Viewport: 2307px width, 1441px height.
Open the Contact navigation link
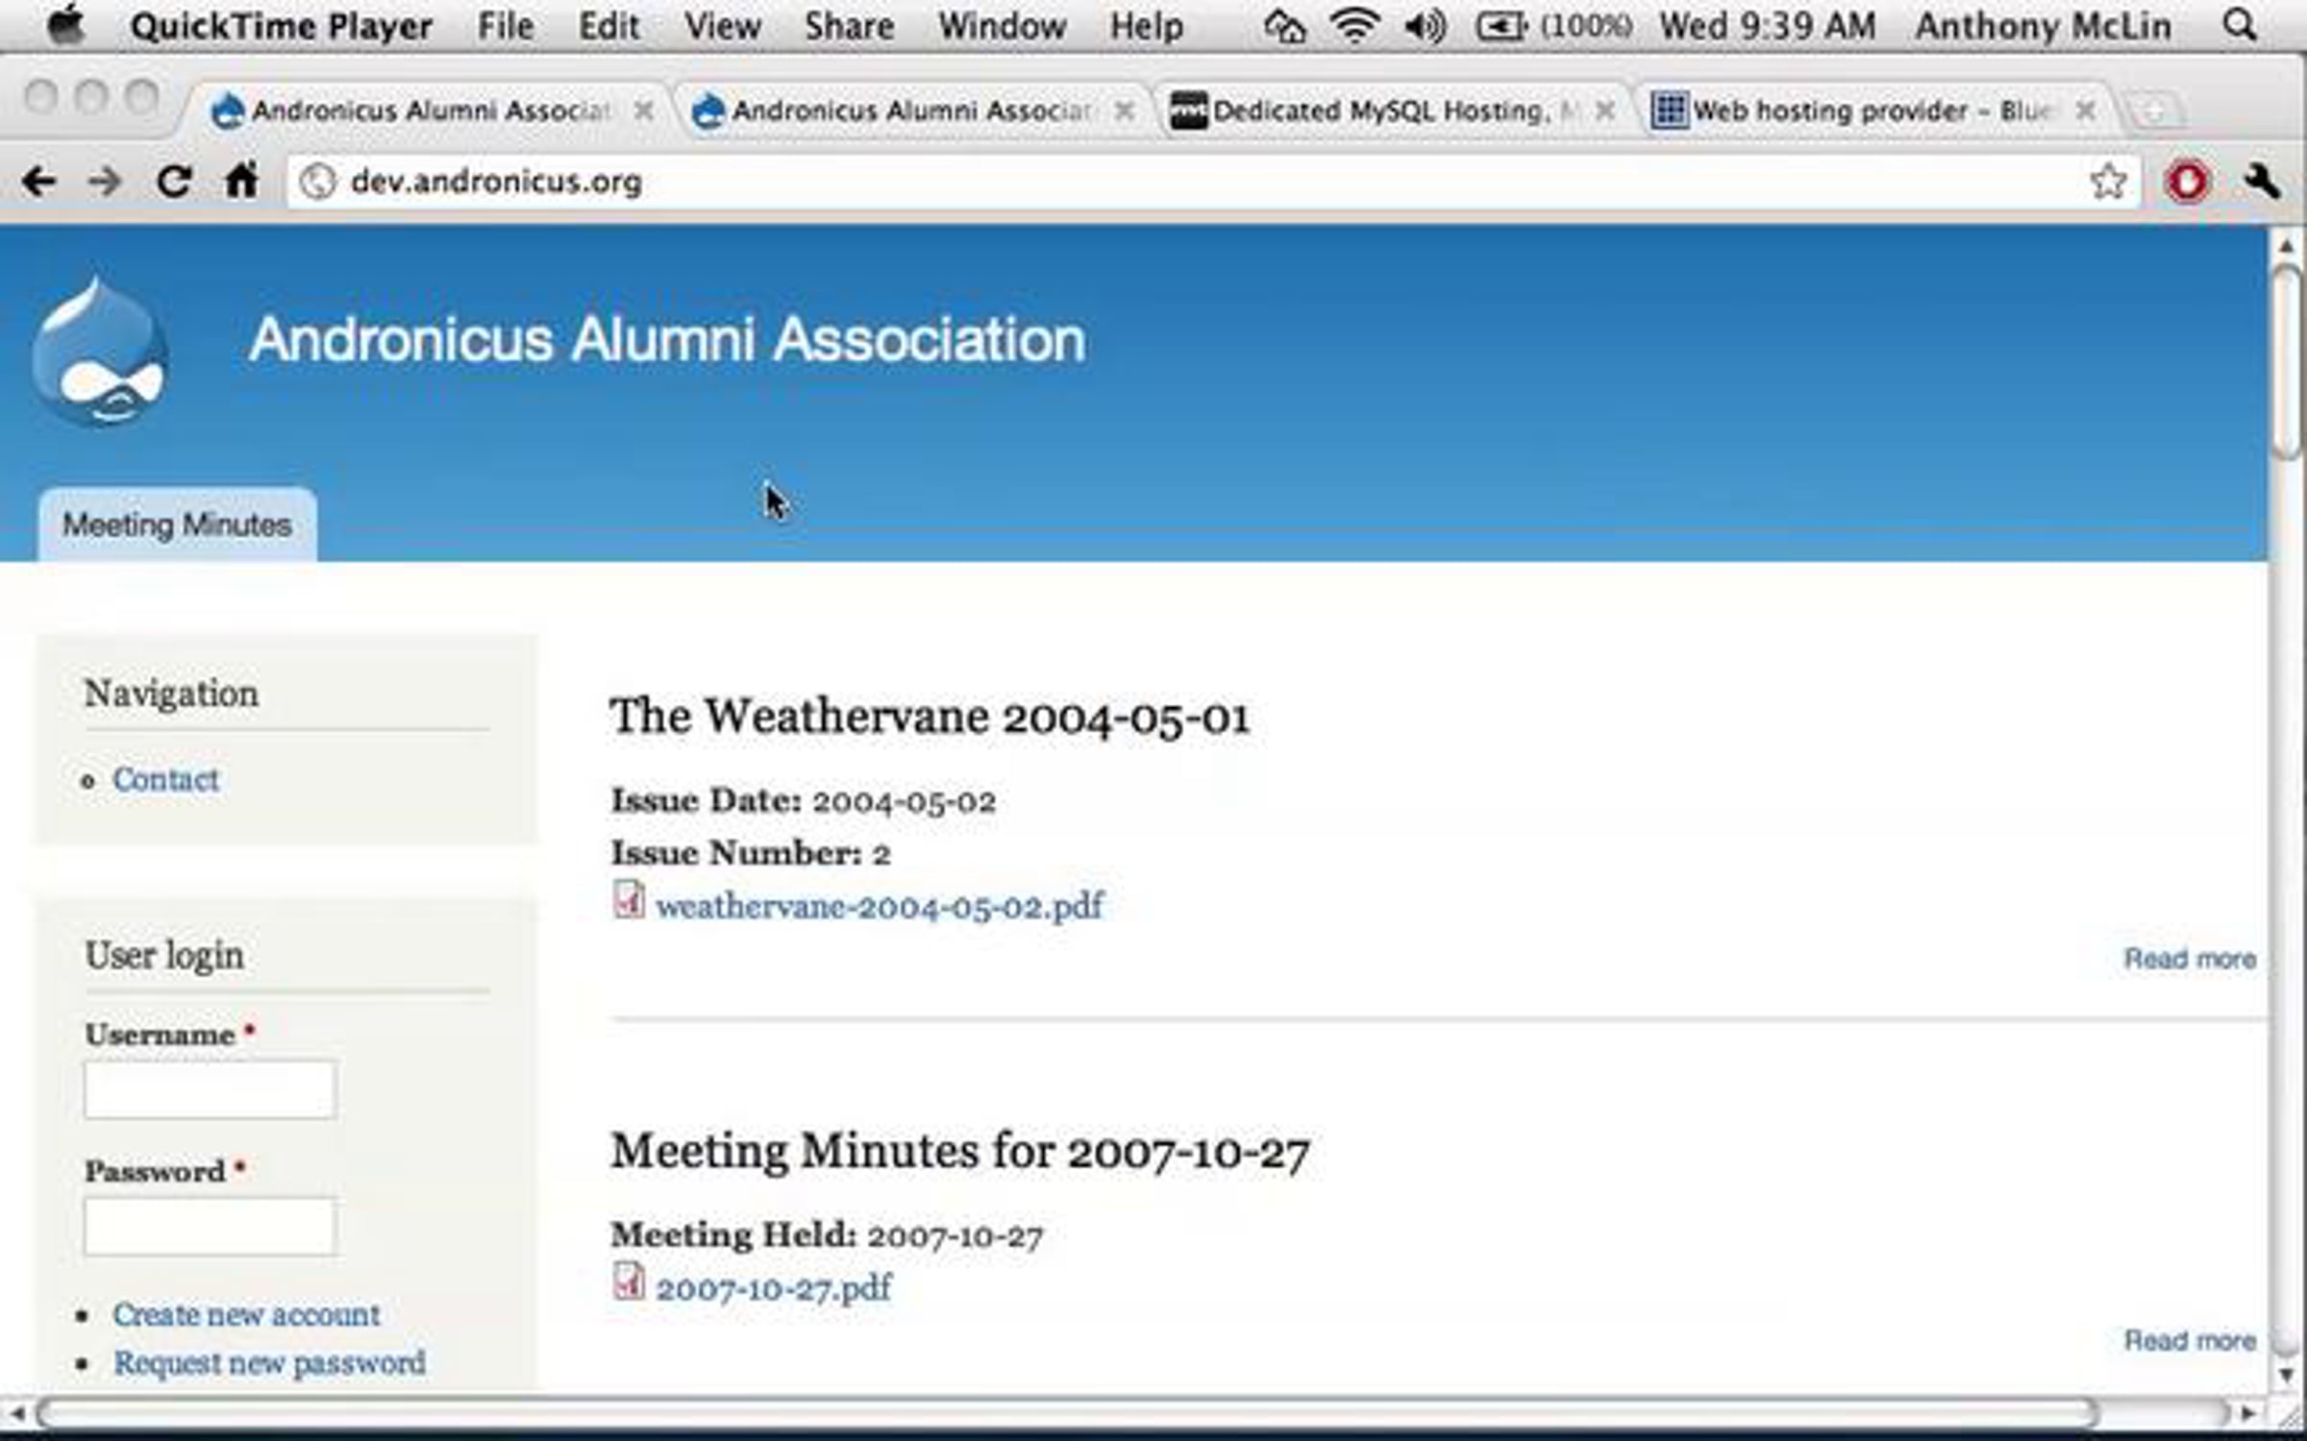[x=165, y=779]
